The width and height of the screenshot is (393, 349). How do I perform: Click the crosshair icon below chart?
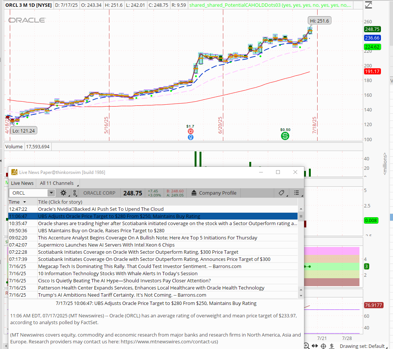tap(323, 346)
